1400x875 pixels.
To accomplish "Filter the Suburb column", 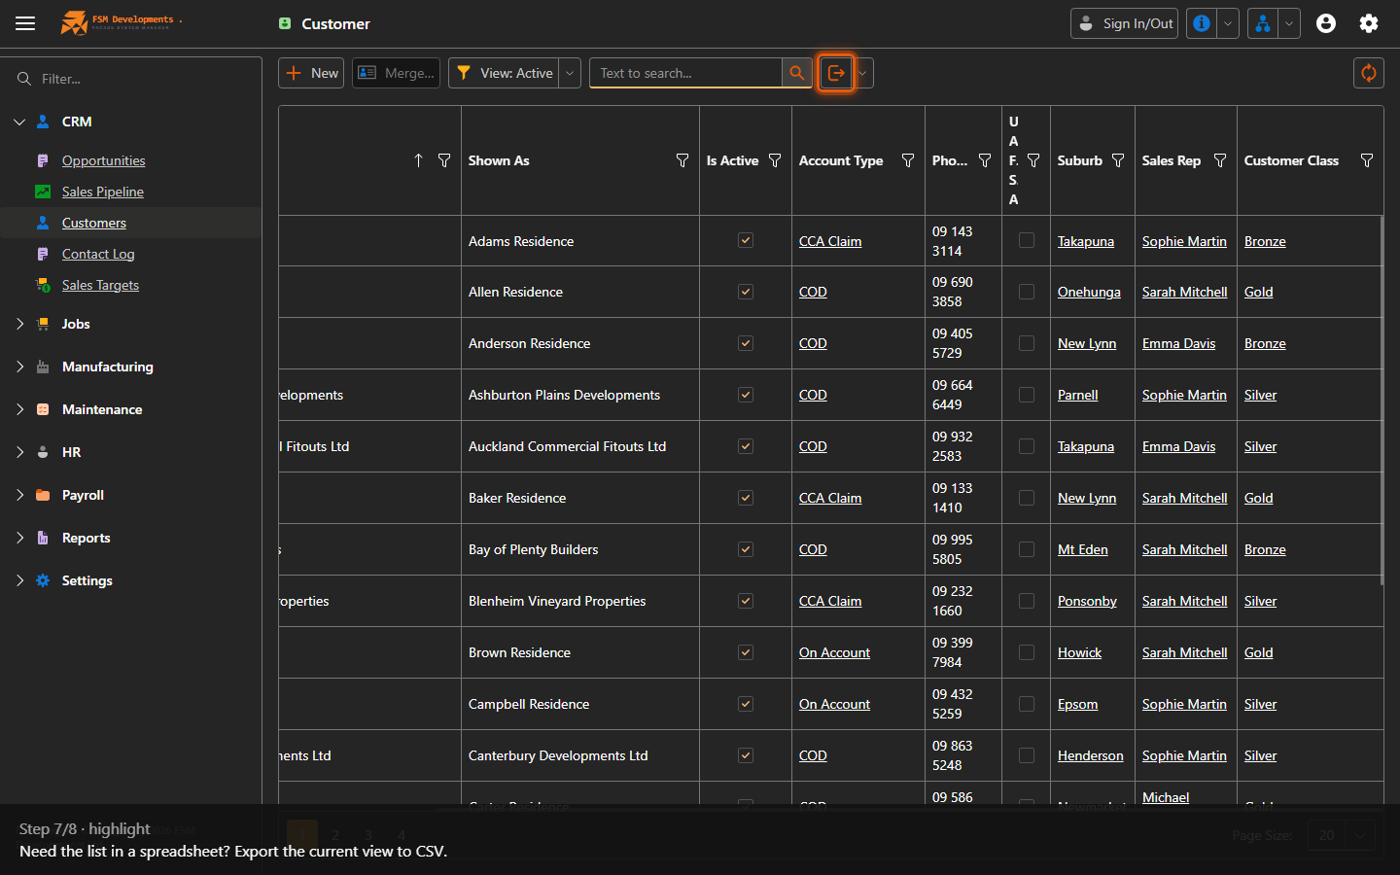I will click(x=1118, y=160).
